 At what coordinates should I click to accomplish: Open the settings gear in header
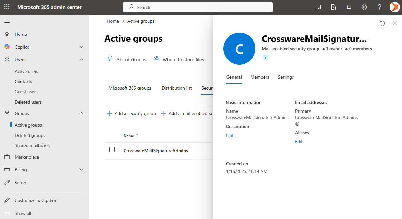coord(364,7)
